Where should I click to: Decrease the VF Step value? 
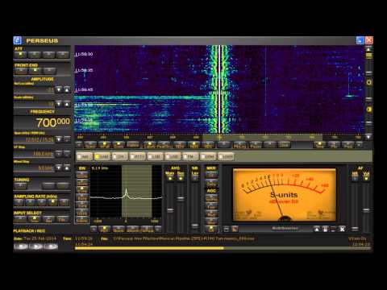point(59,154)
